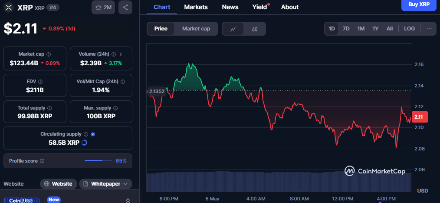Image resolution: width=440 pixels, height=203 pixels.
Task: Select Market cap chart toggle
Action: pos(196,29)
